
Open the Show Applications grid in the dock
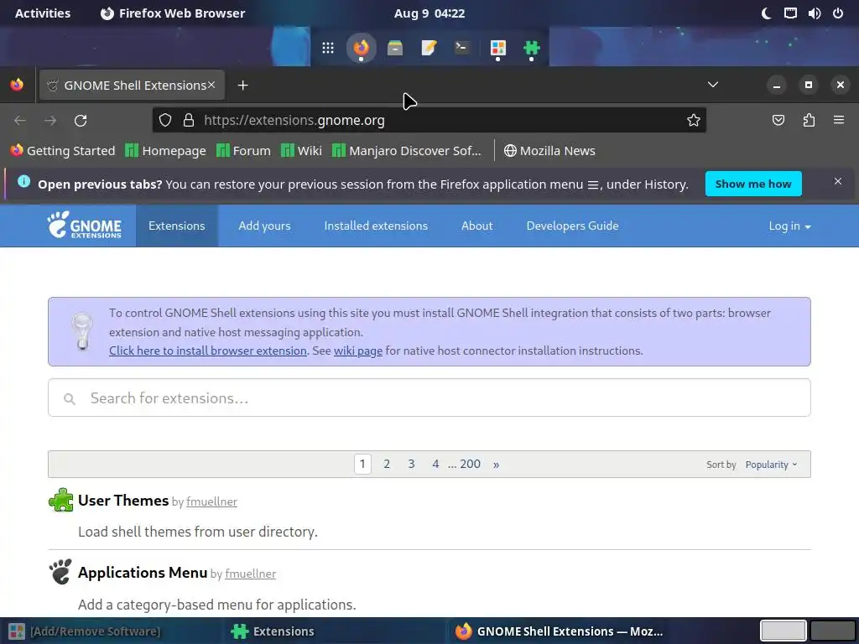(328, 48)
